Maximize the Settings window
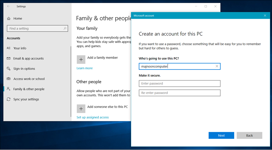 pos(206,6)
